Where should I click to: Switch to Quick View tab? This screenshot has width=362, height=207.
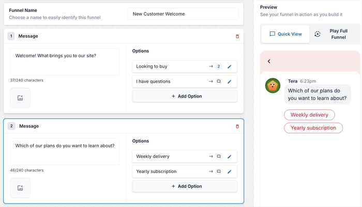click(285, 34)
